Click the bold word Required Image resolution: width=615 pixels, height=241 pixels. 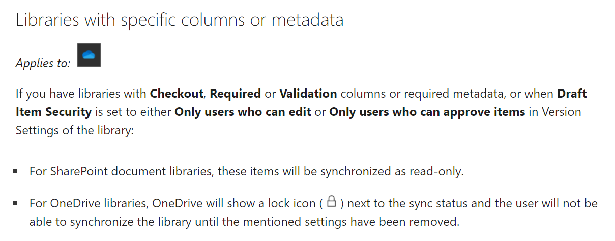click(236, 94)
